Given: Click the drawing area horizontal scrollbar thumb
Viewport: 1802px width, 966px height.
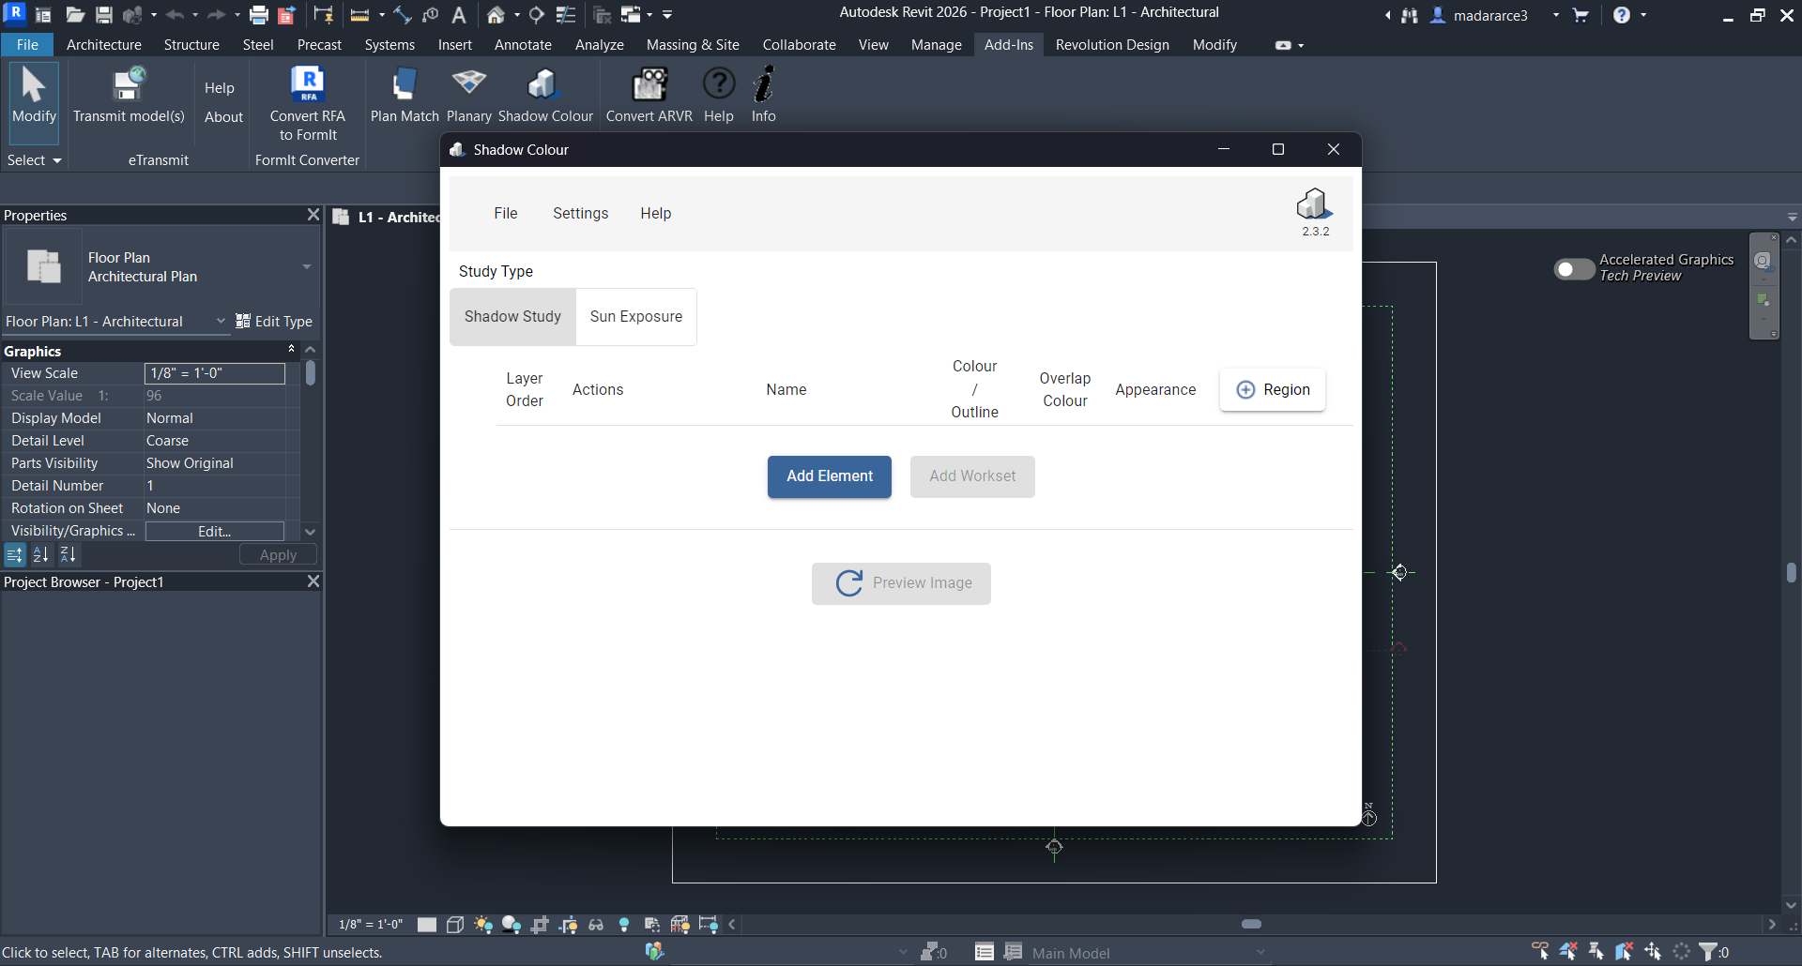Looking at the screenshot, I should tap(1251, 925).
